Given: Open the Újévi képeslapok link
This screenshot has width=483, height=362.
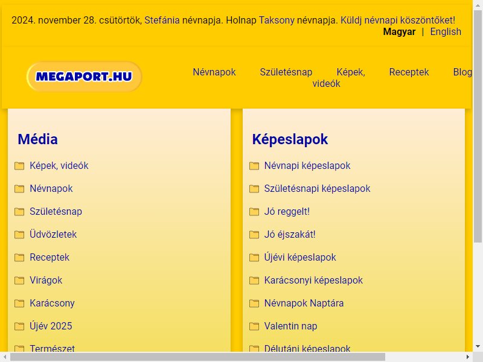Looking at the screenshot, I should click(x=300, y=258).
